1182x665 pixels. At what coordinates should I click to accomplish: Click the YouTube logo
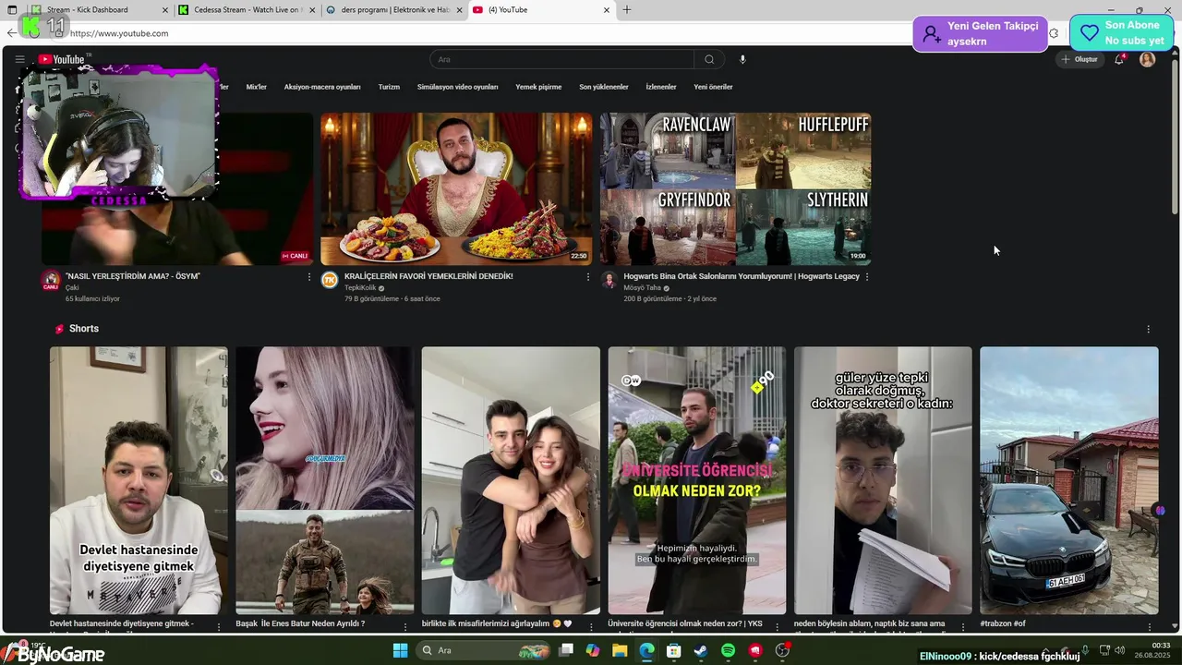pyautogui.click(x=63, y=59)
